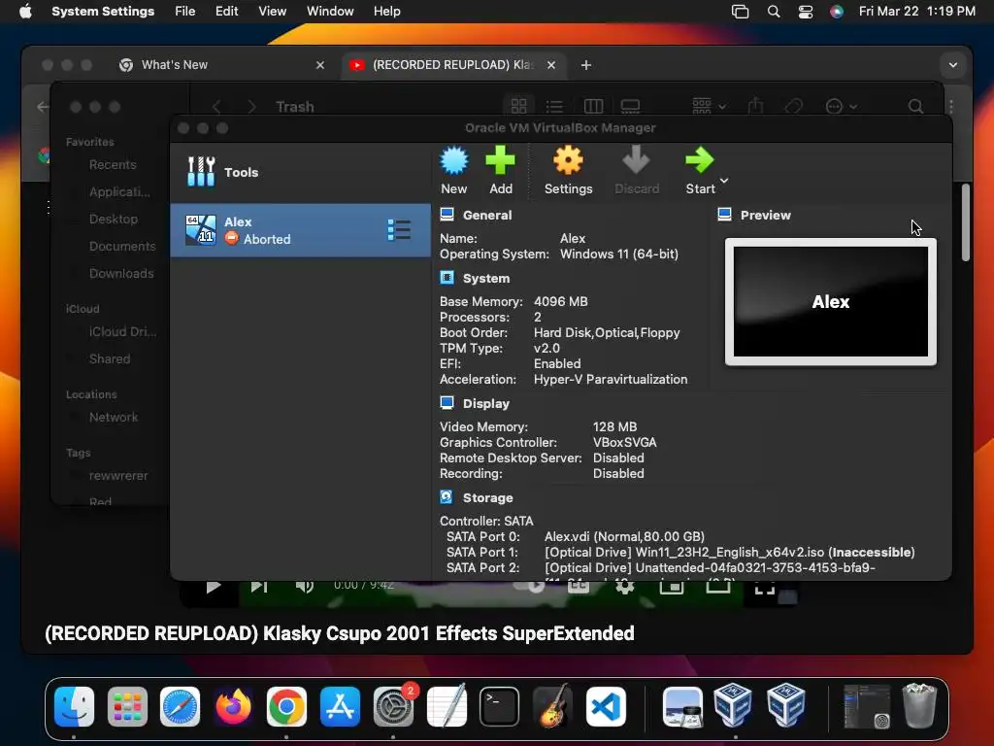Select Shared in Finder sidebar

tap(110, 359)
